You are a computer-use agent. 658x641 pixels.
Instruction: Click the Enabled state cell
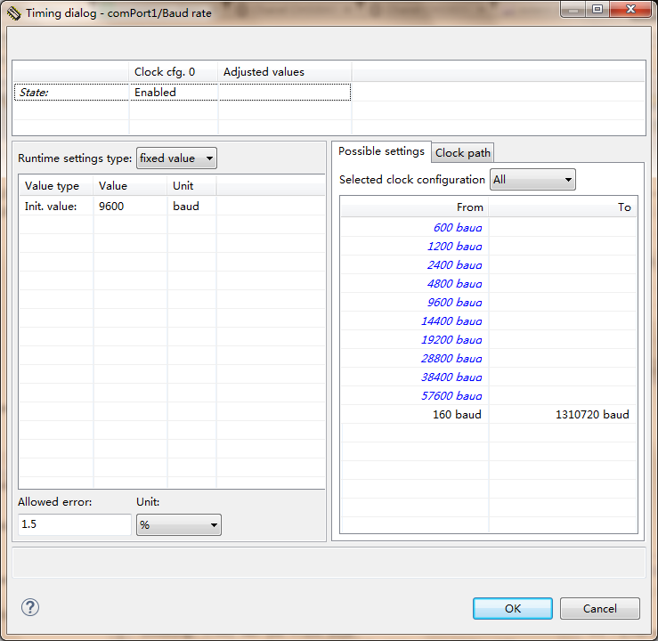click(174, 93)
